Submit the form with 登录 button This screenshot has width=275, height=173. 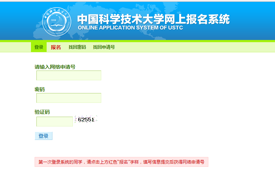[43, 136]
